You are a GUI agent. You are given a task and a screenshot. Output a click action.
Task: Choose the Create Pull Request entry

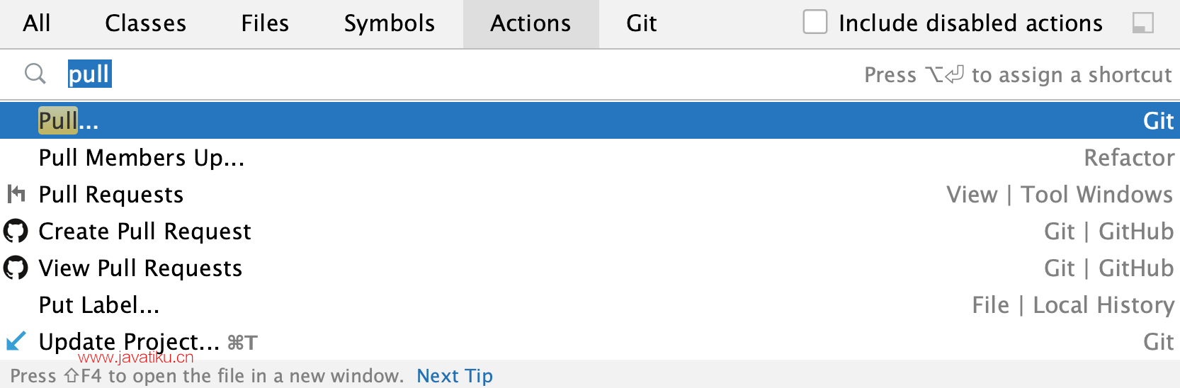point(590,231)
